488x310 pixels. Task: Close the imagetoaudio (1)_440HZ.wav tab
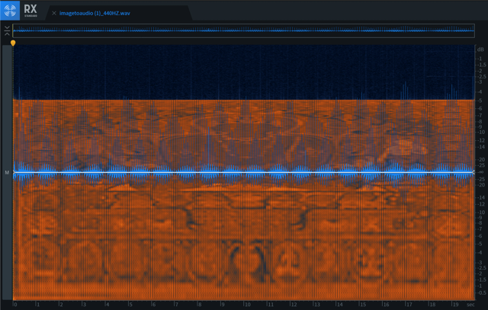(x=53, y=14)
